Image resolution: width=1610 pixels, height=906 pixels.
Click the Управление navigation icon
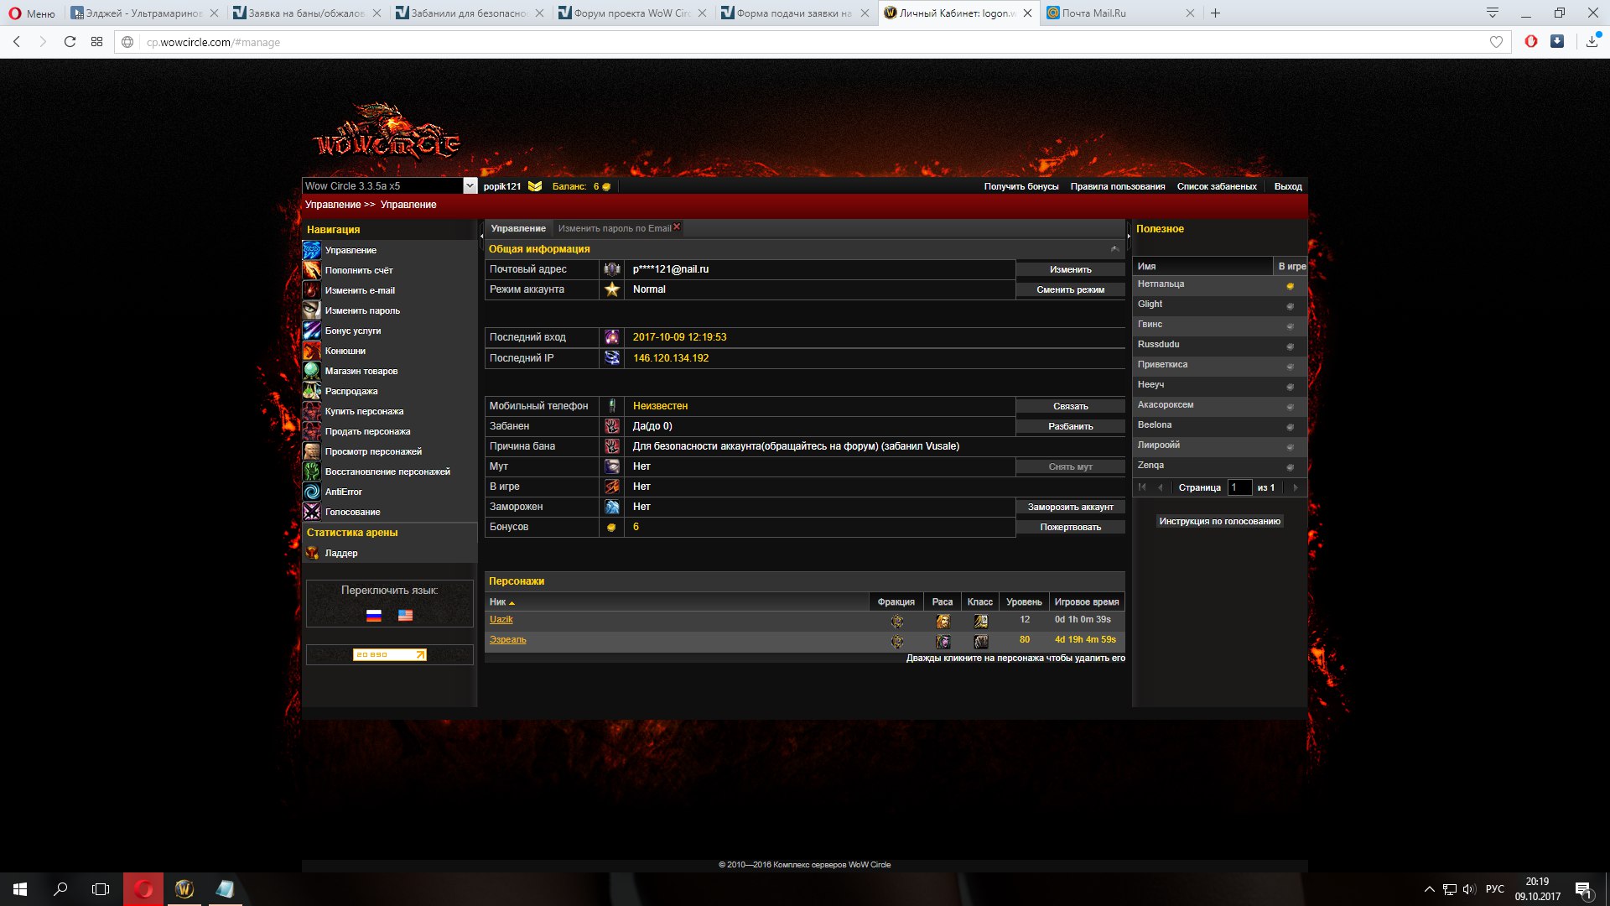click(x=311, y=250)
